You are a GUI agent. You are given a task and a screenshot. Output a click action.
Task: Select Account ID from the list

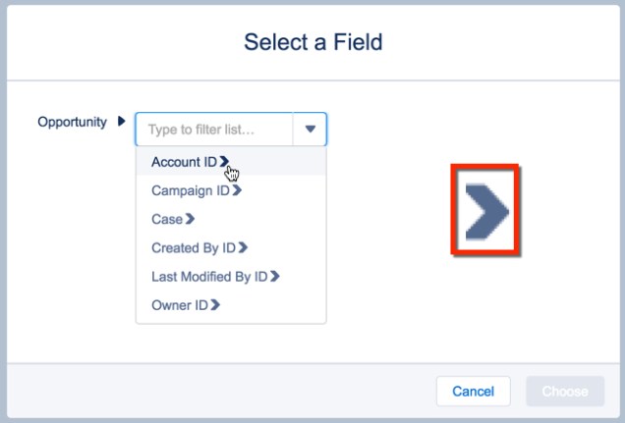point(184,162)
